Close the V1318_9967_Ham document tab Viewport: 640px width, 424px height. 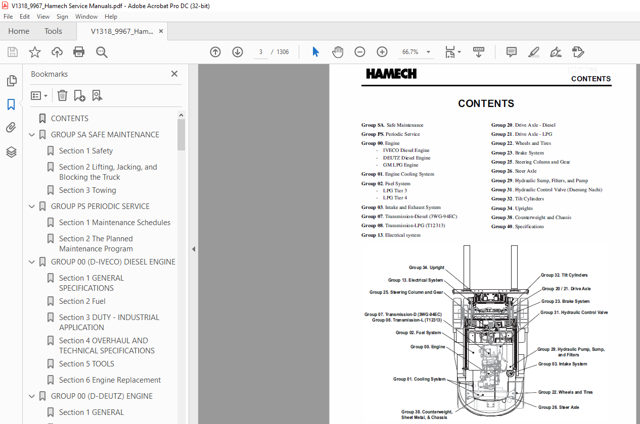[x=161, y=31]
